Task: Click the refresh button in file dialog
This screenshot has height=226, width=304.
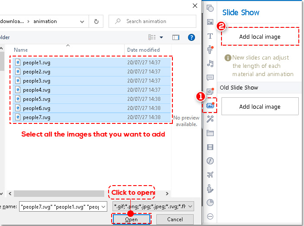Action: pos(96,21)
